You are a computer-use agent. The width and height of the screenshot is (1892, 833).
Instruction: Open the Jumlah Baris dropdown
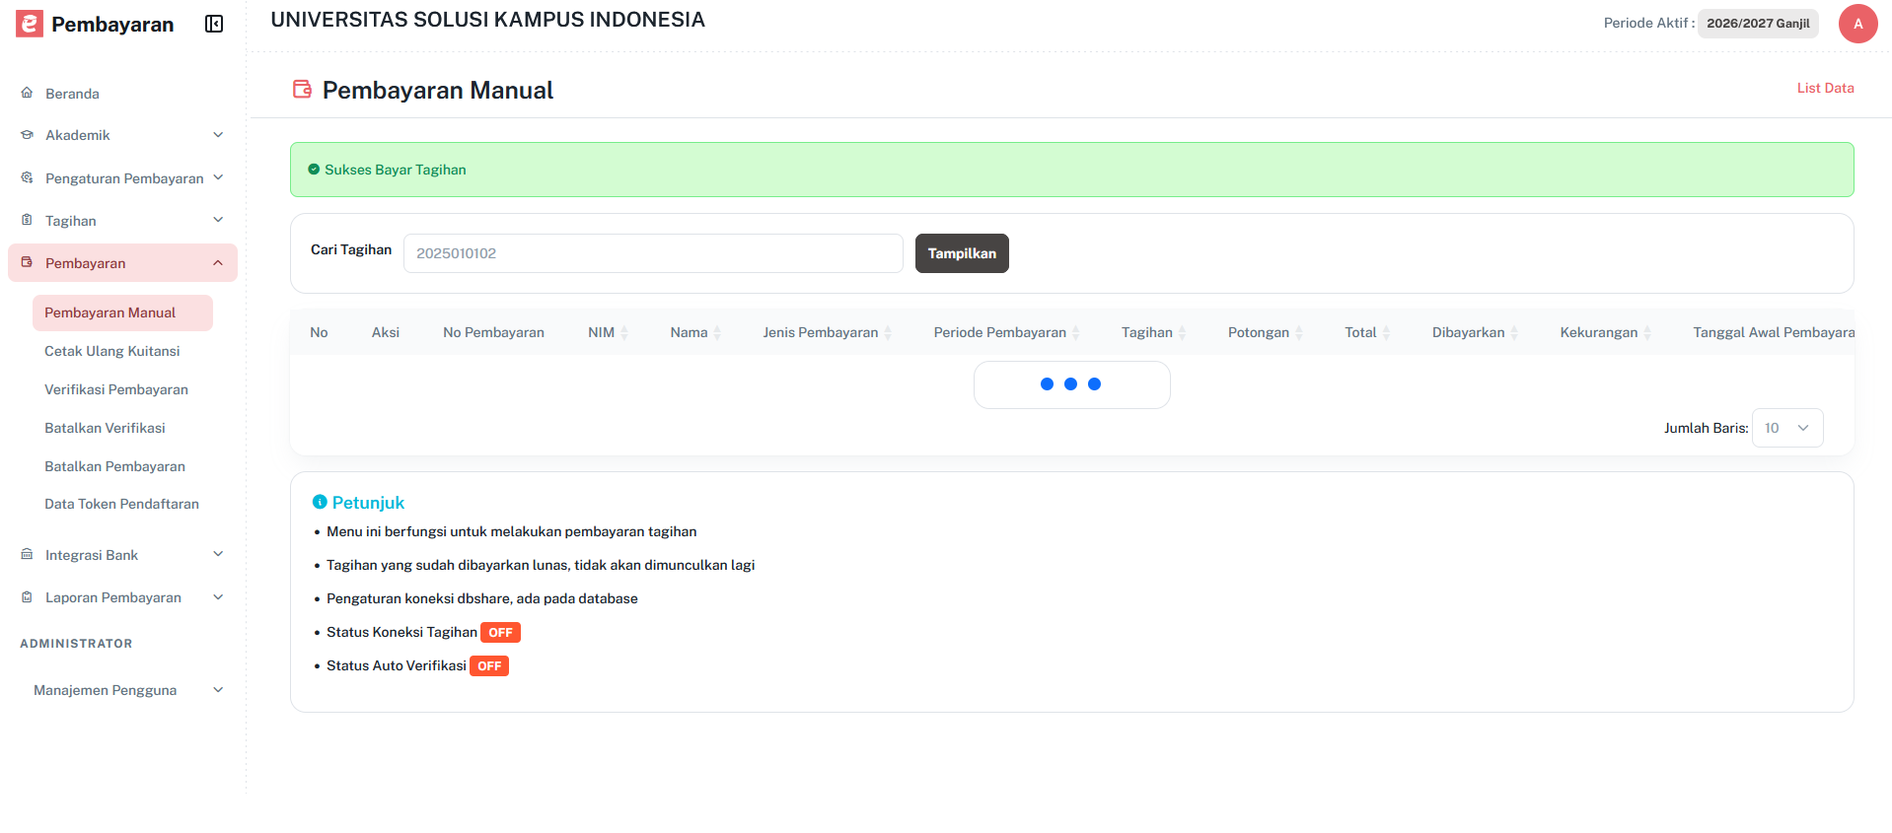click(1787, 428)
